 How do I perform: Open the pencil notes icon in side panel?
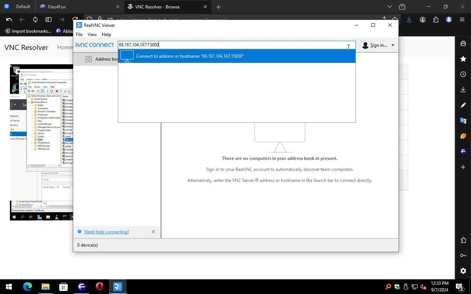(x=463, y=105)
